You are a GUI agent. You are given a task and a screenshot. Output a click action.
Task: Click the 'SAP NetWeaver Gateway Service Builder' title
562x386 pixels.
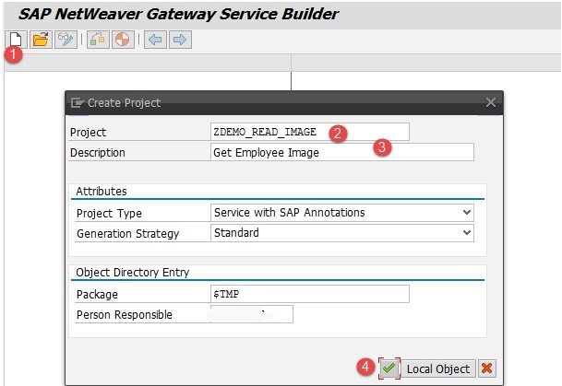(178, 15)
